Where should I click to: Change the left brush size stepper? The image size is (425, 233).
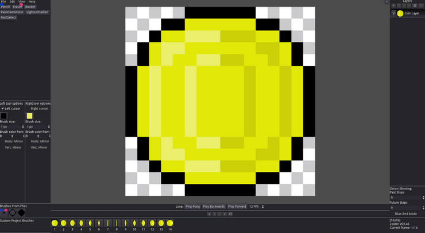pyautogui.click(x=23, y=127)
